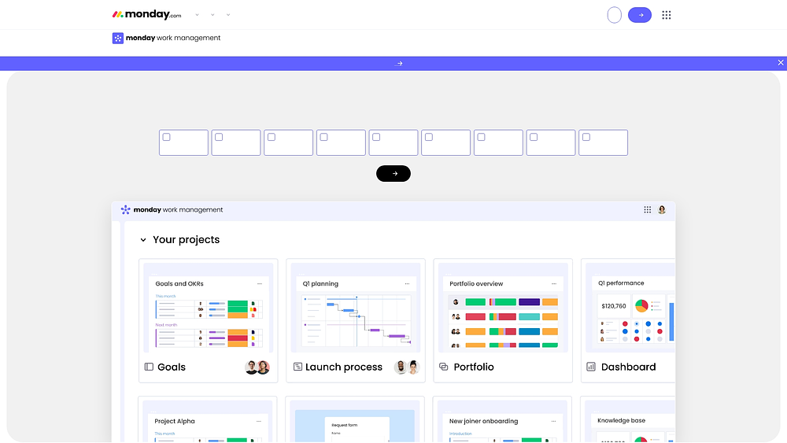Click the pie chart in Q1 performance
787x443 pixels.
point(641,305)
